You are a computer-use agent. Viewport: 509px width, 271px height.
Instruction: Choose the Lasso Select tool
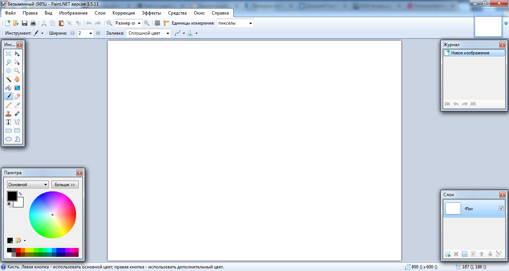click(x=8, y=63)
